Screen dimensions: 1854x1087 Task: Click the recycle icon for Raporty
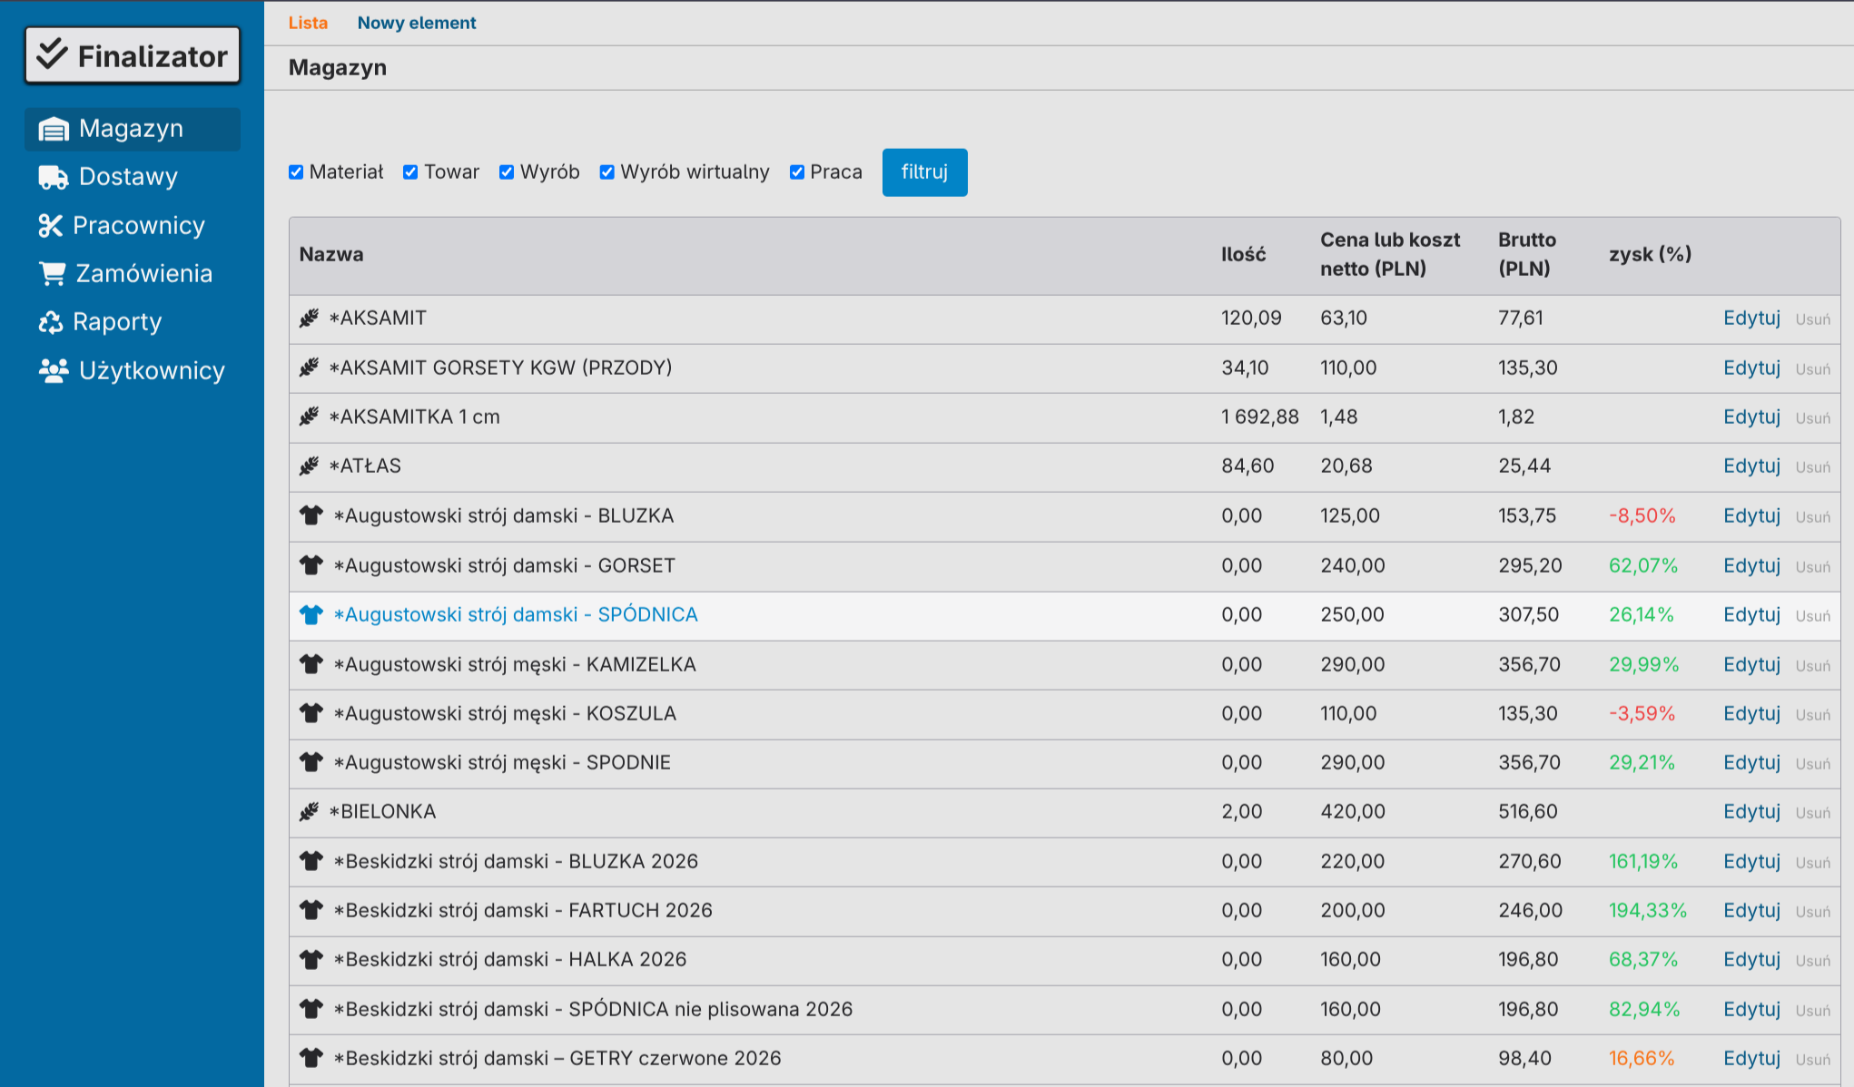(51, 322)
